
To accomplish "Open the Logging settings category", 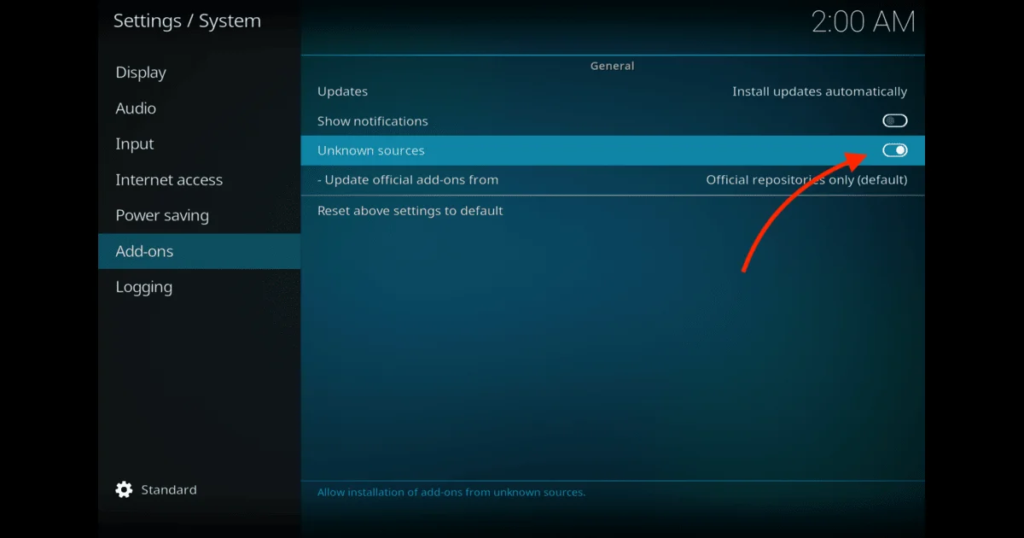I will click(143, 287).
